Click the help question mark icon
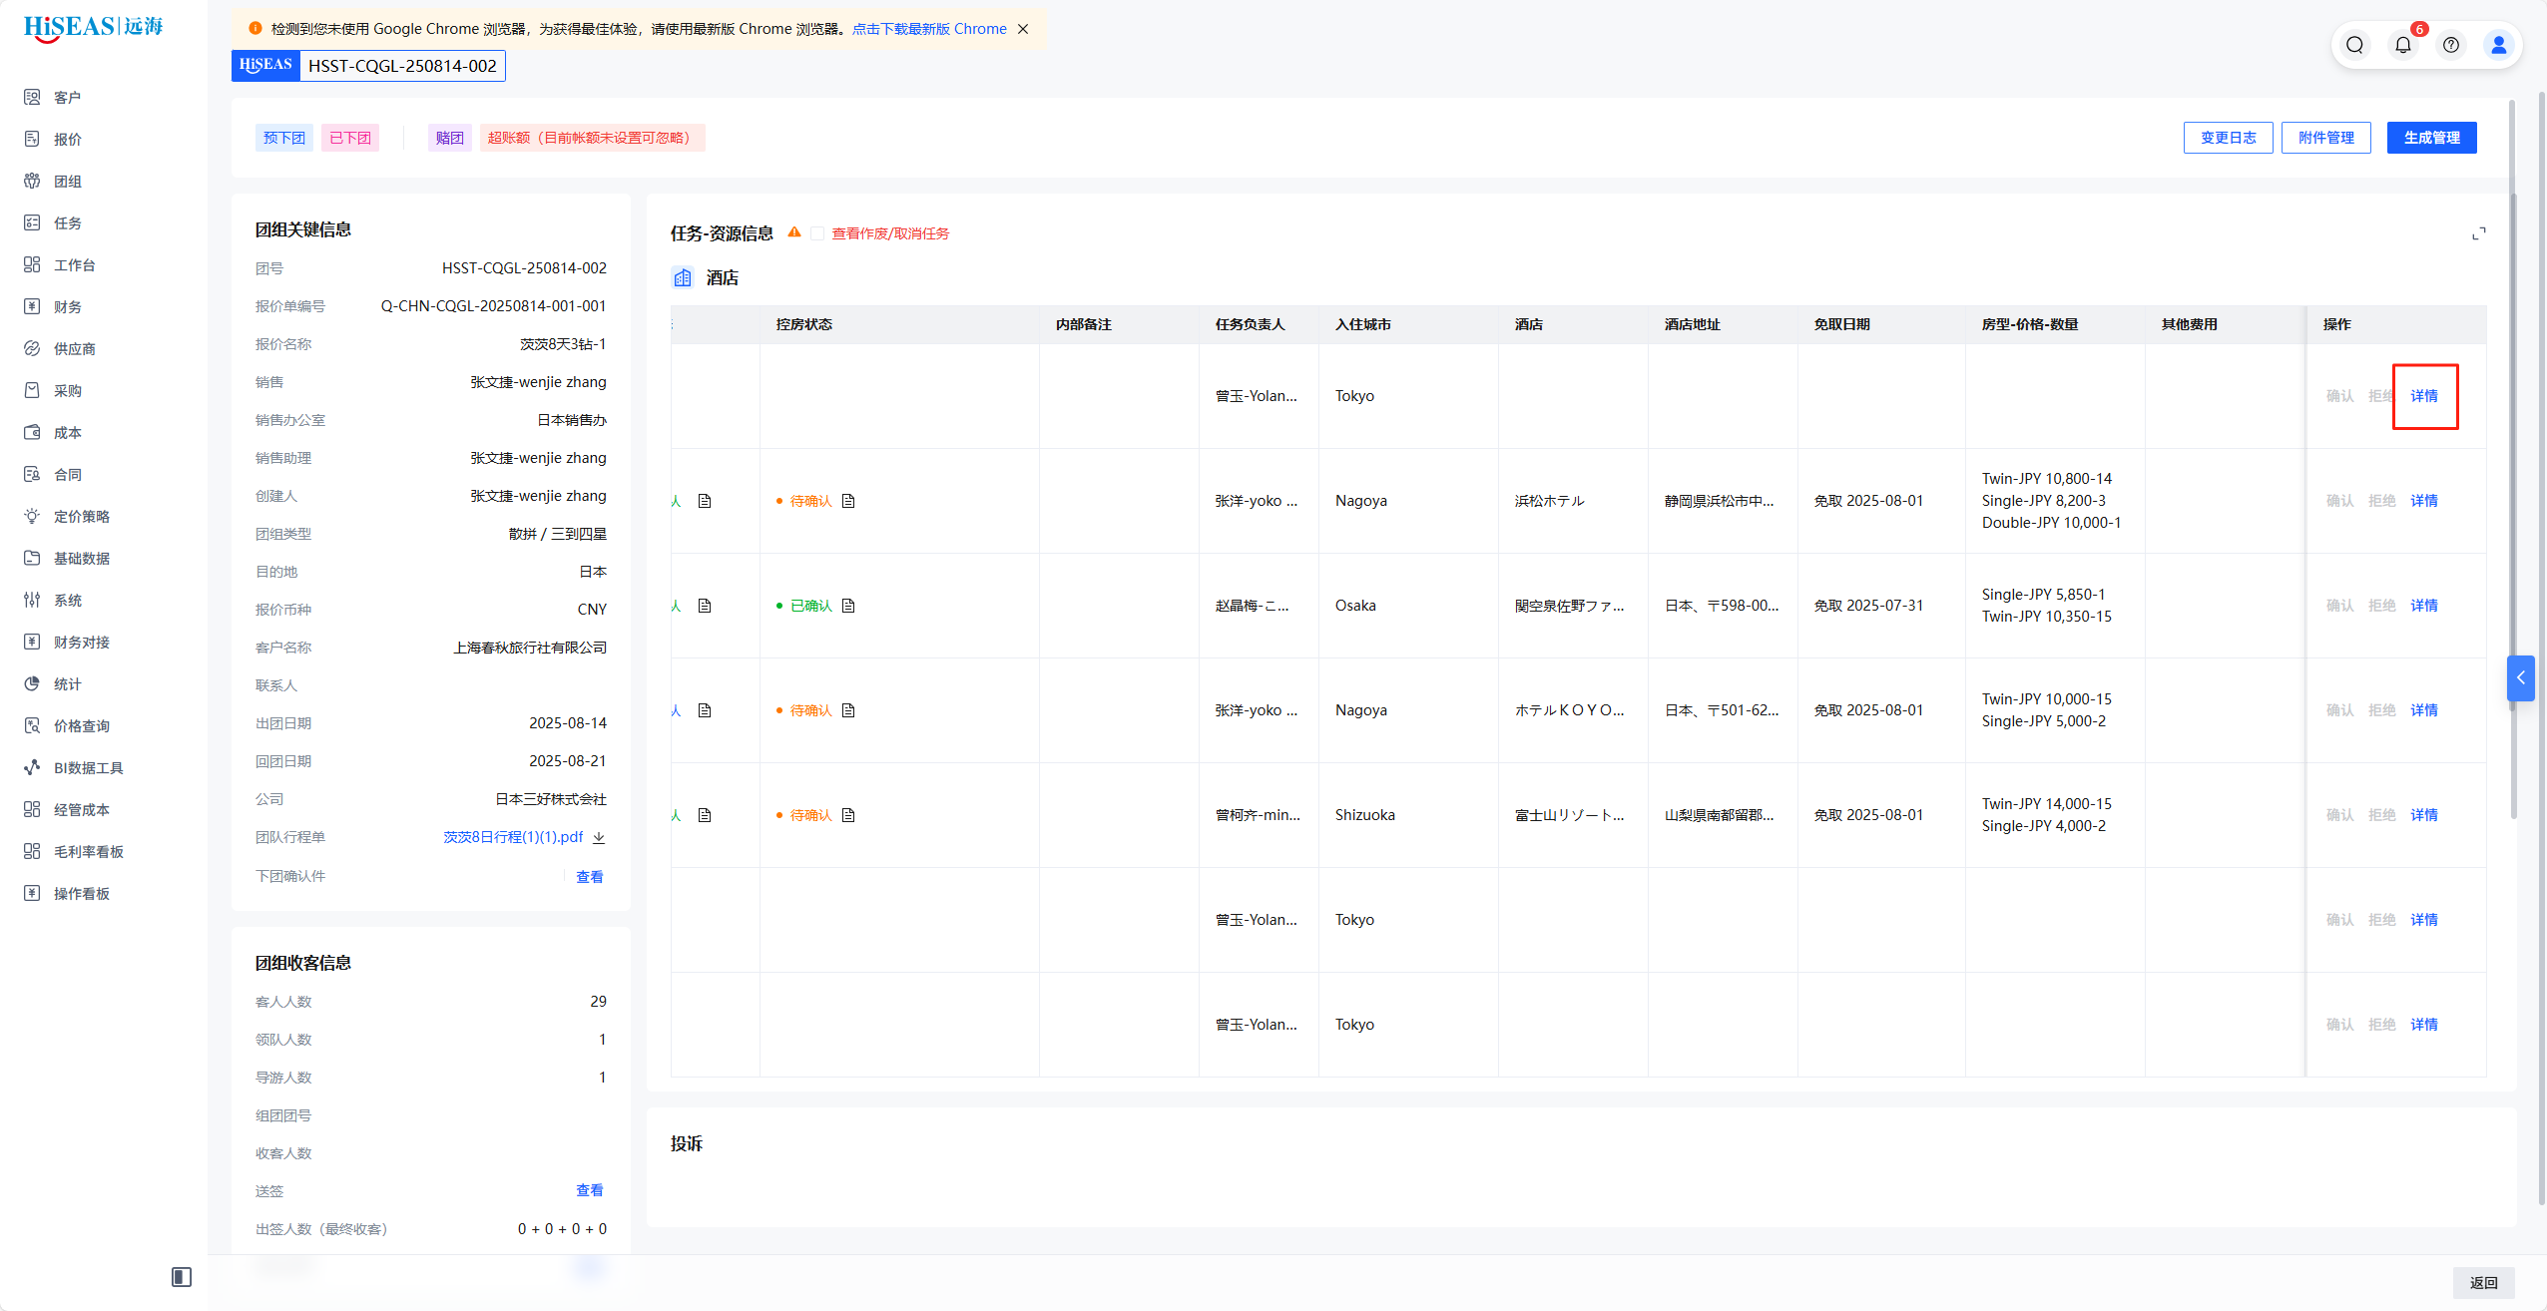The height and width of the screenshot is (1311, 2547). (x=2450, y=45)
